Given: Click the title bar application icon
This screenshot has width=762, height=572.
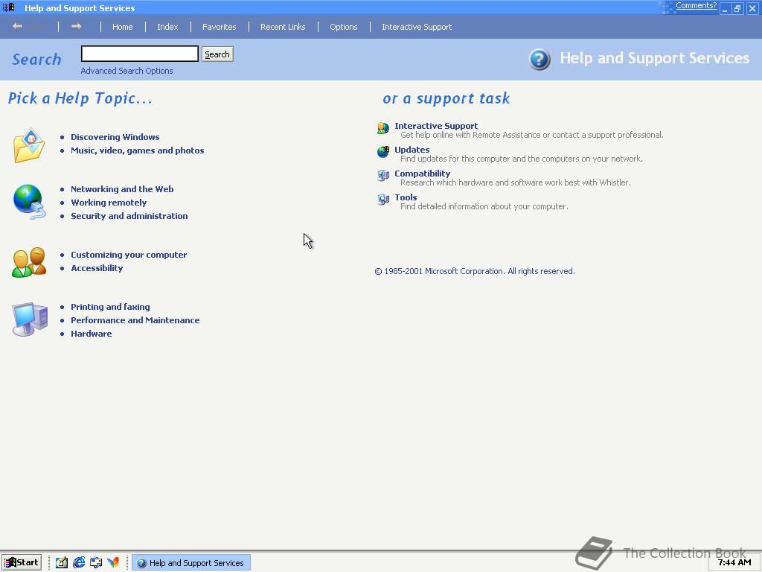Looking at the screenshot, I should 9,7.
